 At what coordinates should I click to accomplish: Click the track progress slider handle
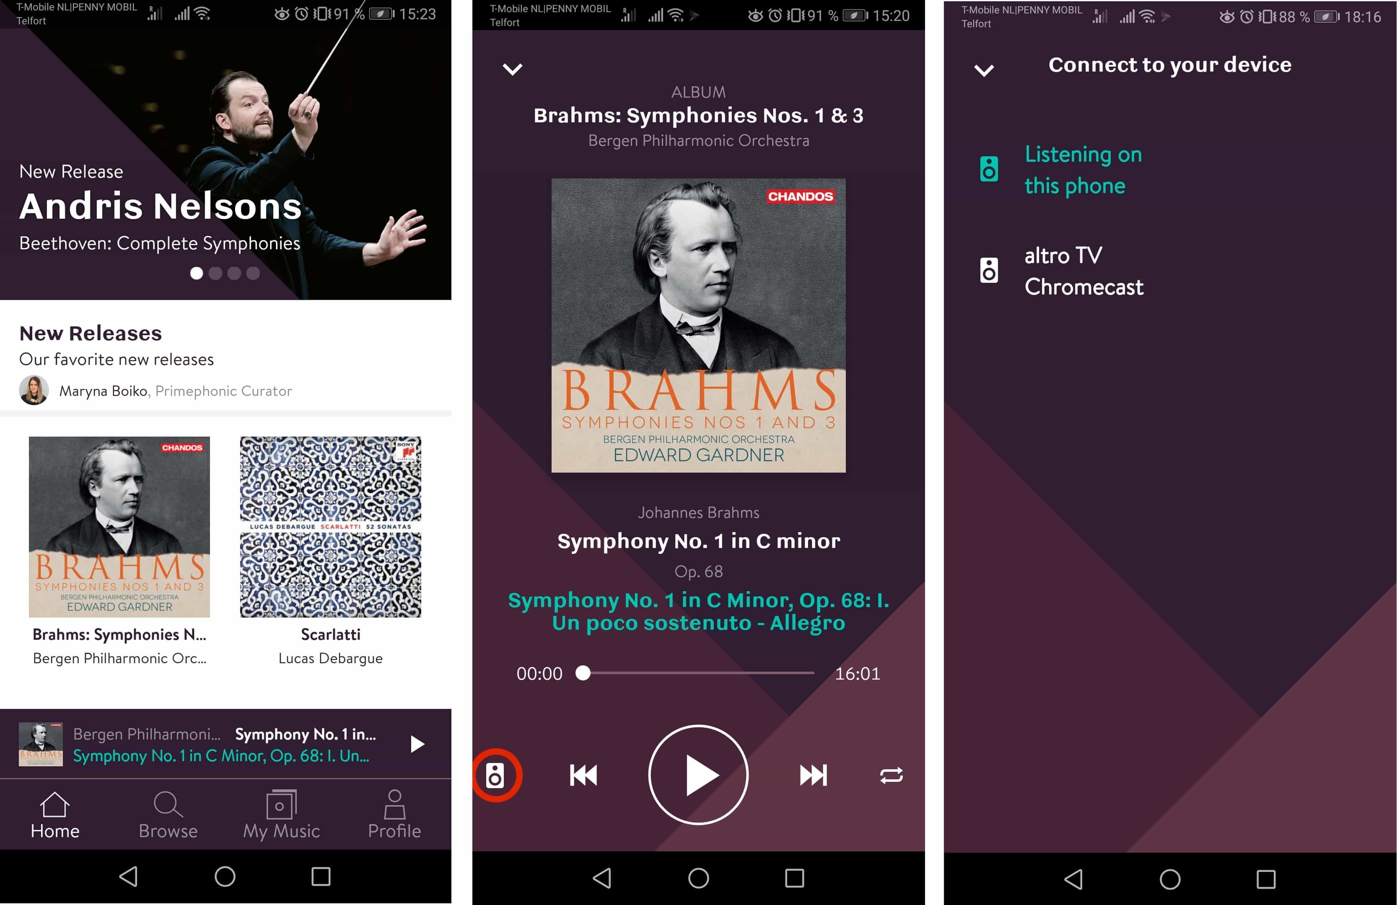tap(583, 672)
